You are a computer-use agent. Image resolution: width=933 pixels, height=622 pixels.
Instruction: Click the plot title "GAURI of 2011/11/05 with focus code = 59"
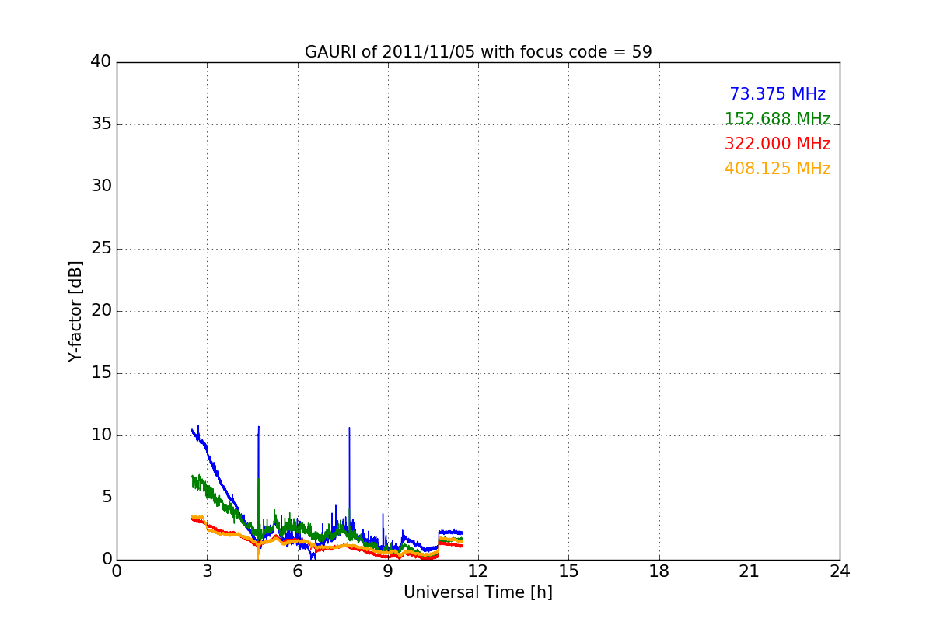(x=478, y=52)
